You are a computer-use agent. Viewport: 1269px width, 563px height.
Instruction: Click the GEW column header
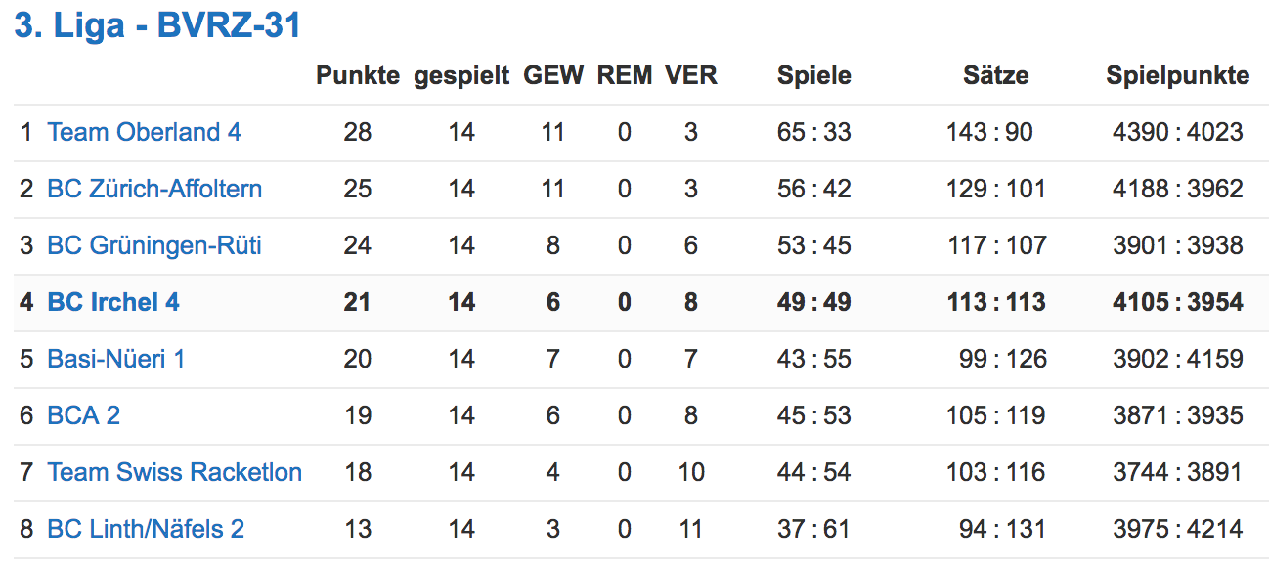pos(553,75)
